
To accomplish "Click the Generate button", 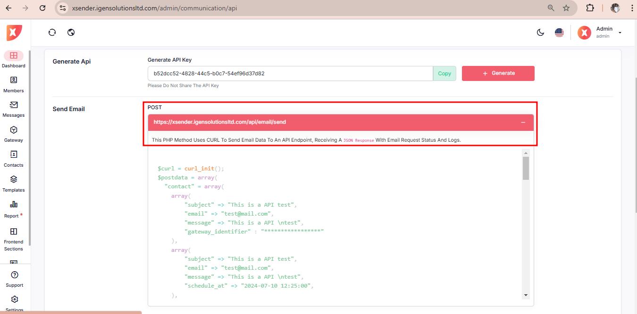I will click(498, 73).
